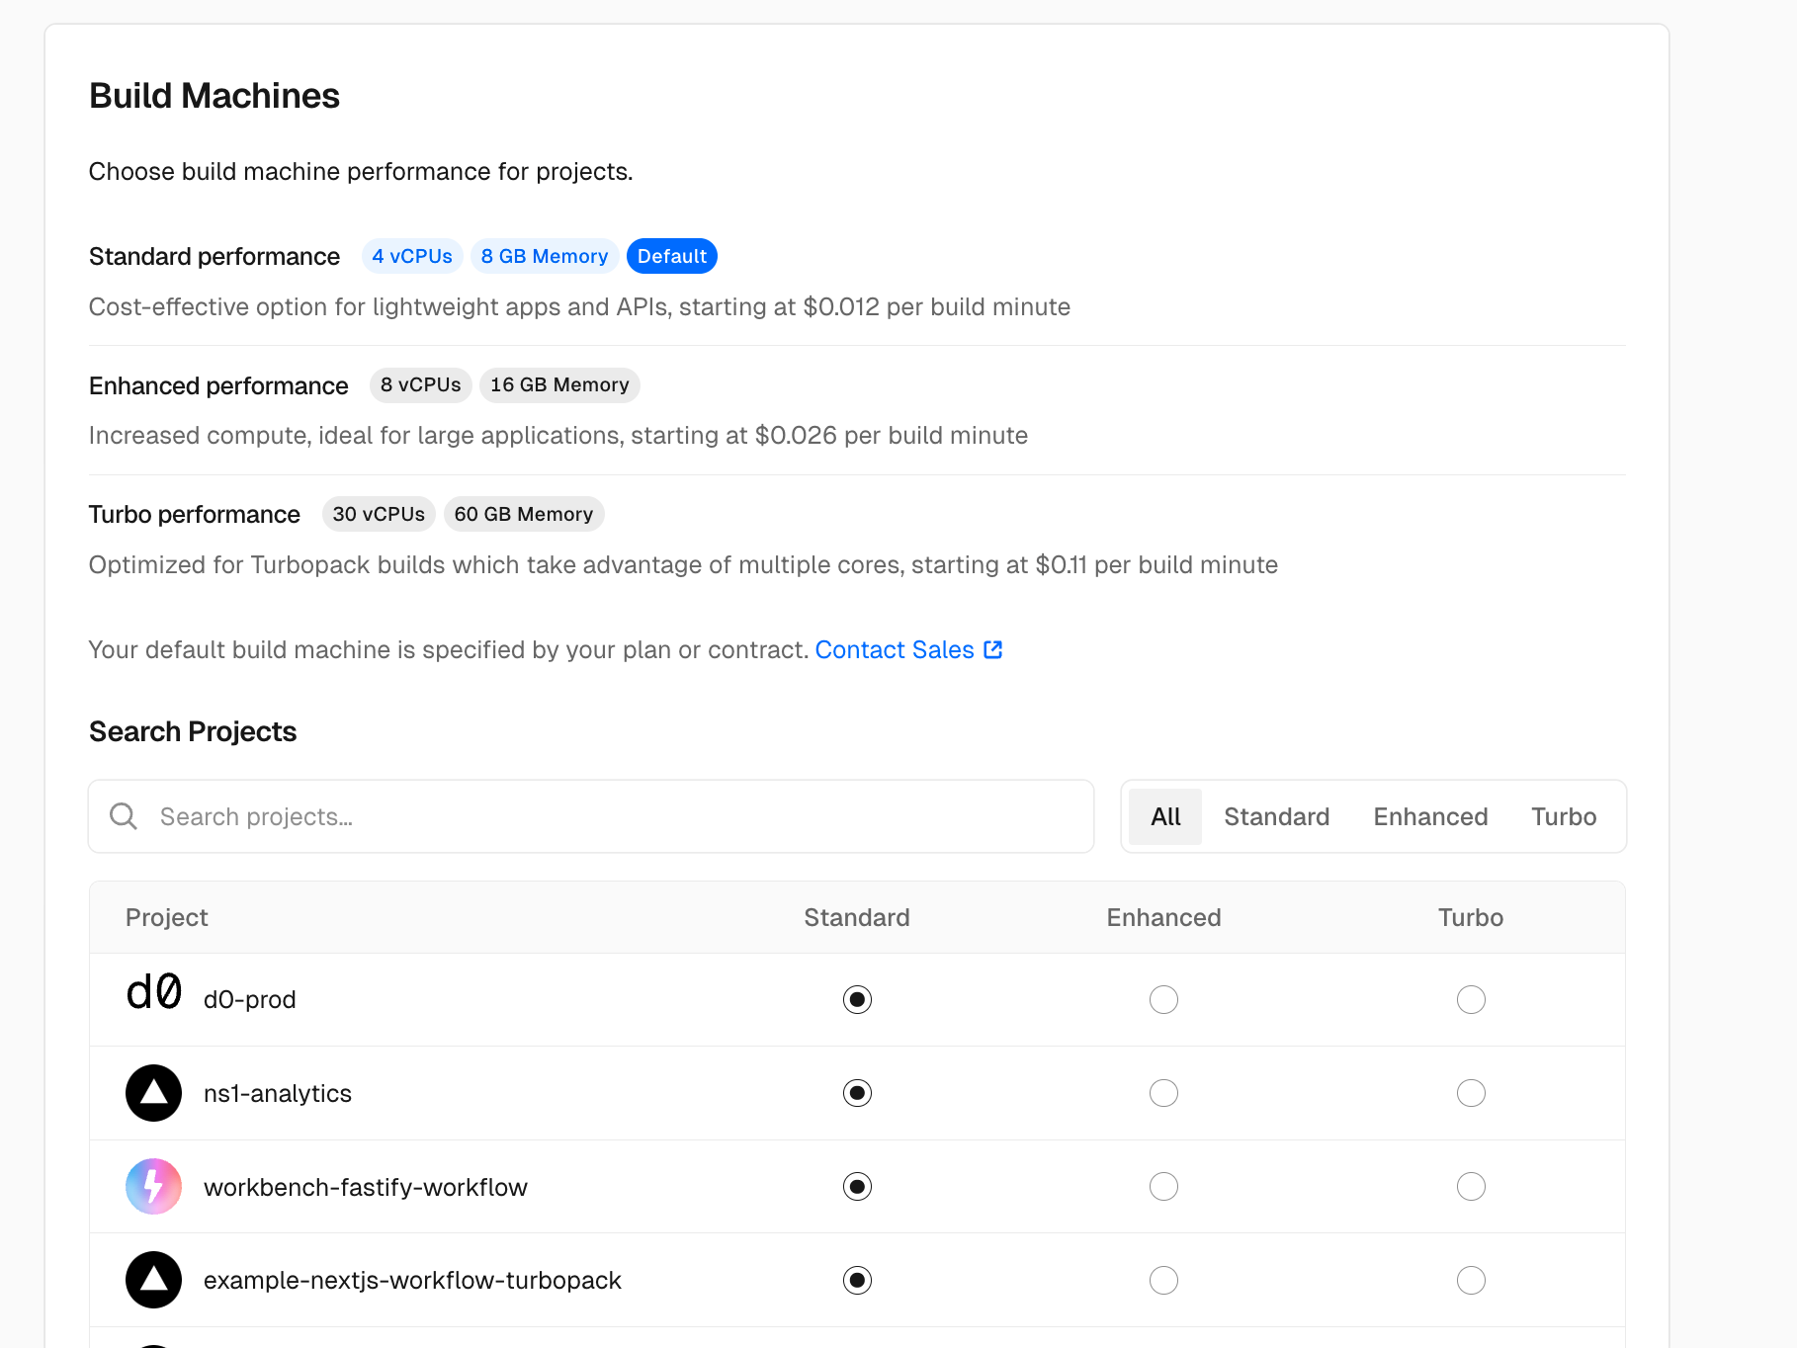
Task: Click the d0-prod project logo icon
Action: coord(153,993)
